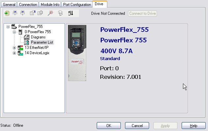The image size is (208, 131).
Task: Open the Connection tab
Action: tap(28, 5)
